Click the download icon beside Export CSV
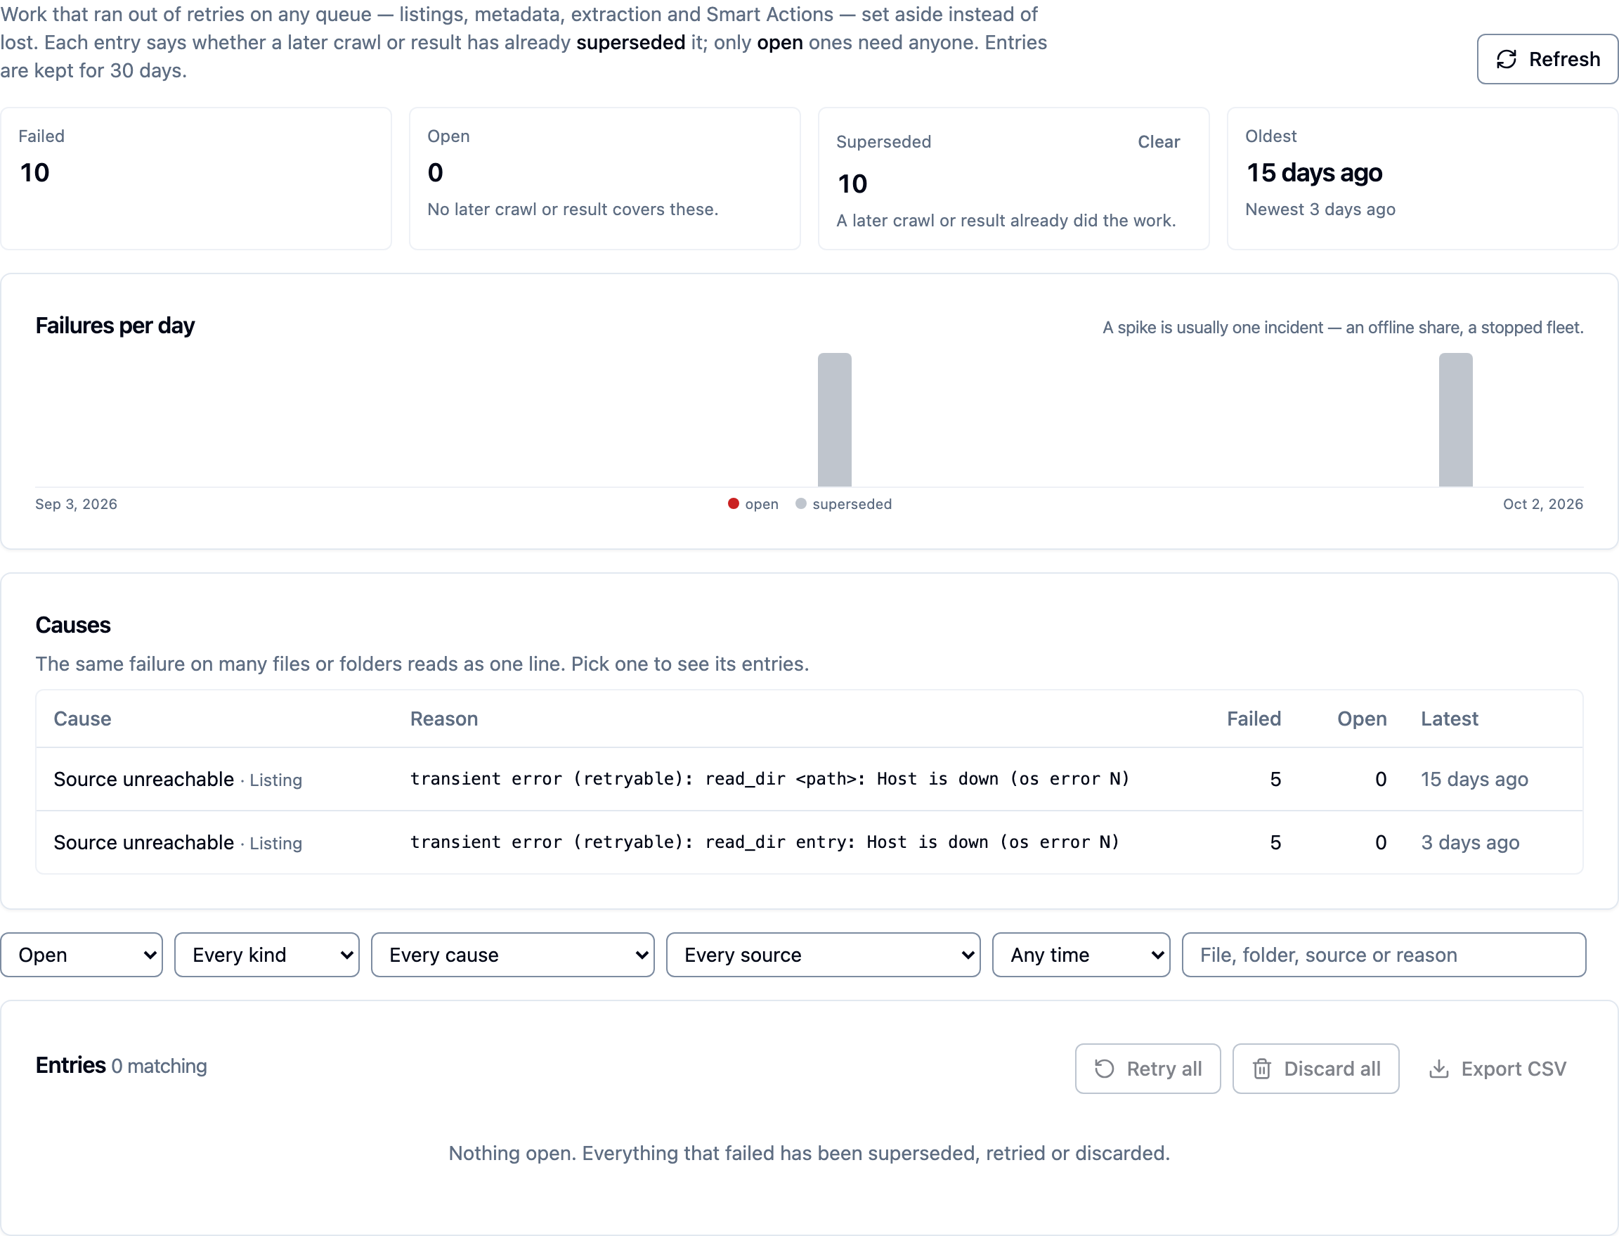1619x1236 pixels. 1439,1068
